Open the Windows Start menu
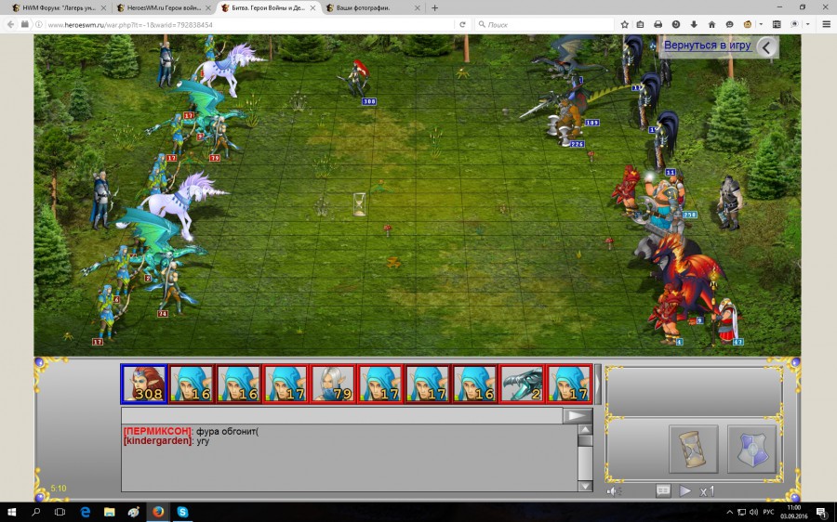Image resolution: width=837 pixels, height=522 pixels. 11,512
